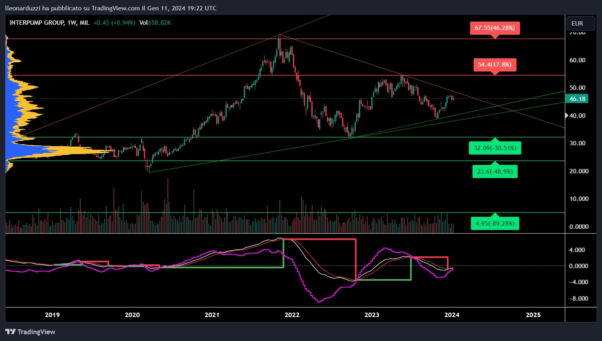
Task: Click the 54.4(17.8%) red price label
Action: pyautogui.click(x=495, y=65)
